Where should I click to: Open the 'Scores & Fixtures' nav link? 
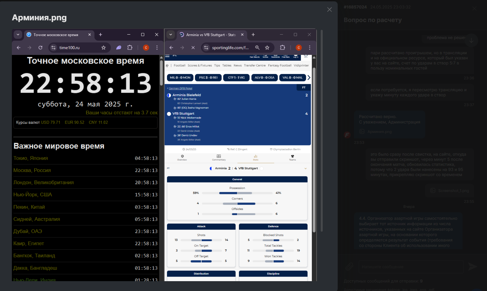click(200, 65)
